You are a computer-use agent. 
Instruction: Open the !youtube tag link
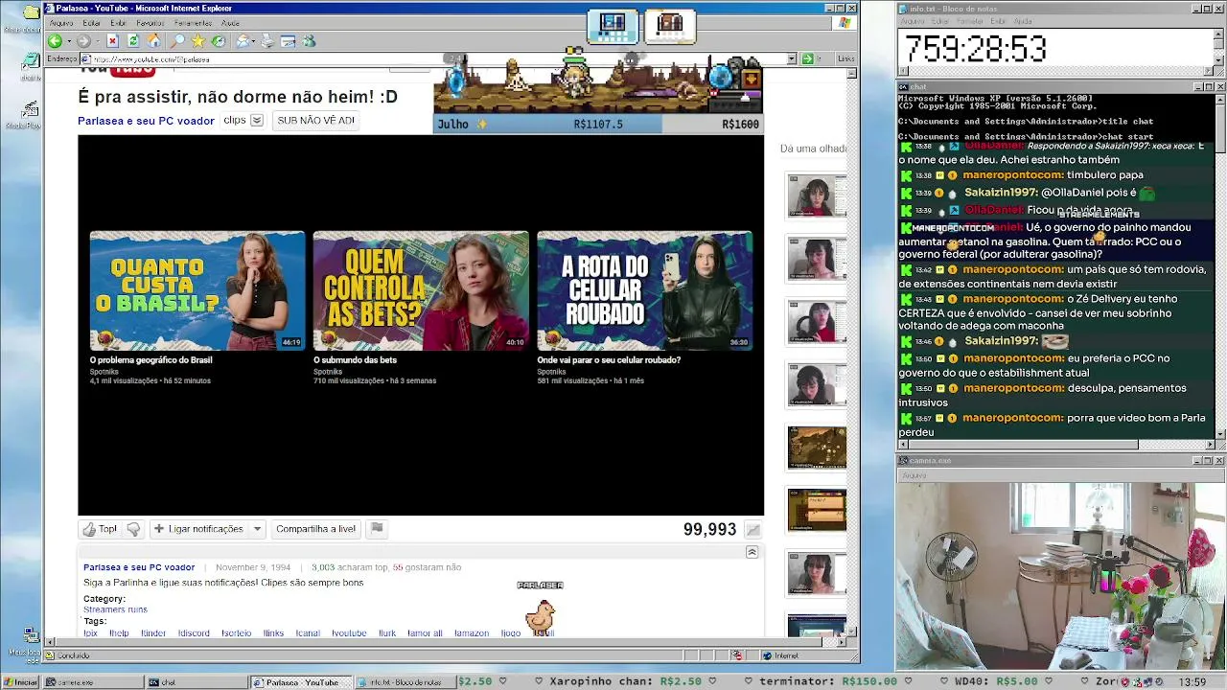pyautogui.click(x=349, y=633)
